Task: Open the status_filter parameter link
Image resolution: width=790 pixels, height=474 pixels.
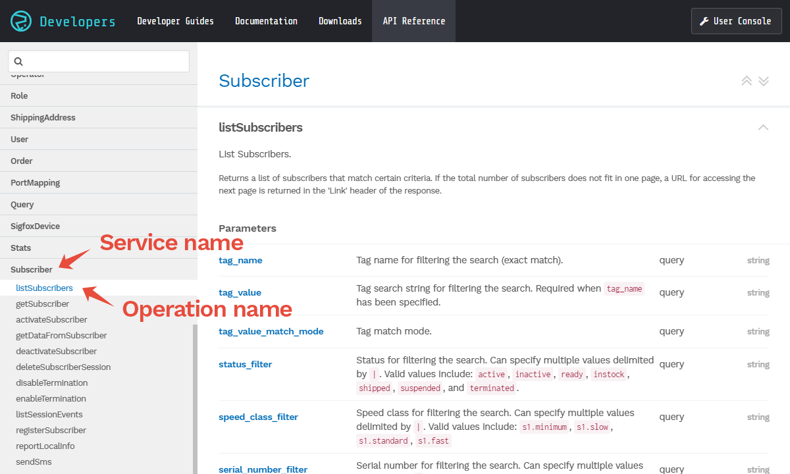Action: click(245, 364)
